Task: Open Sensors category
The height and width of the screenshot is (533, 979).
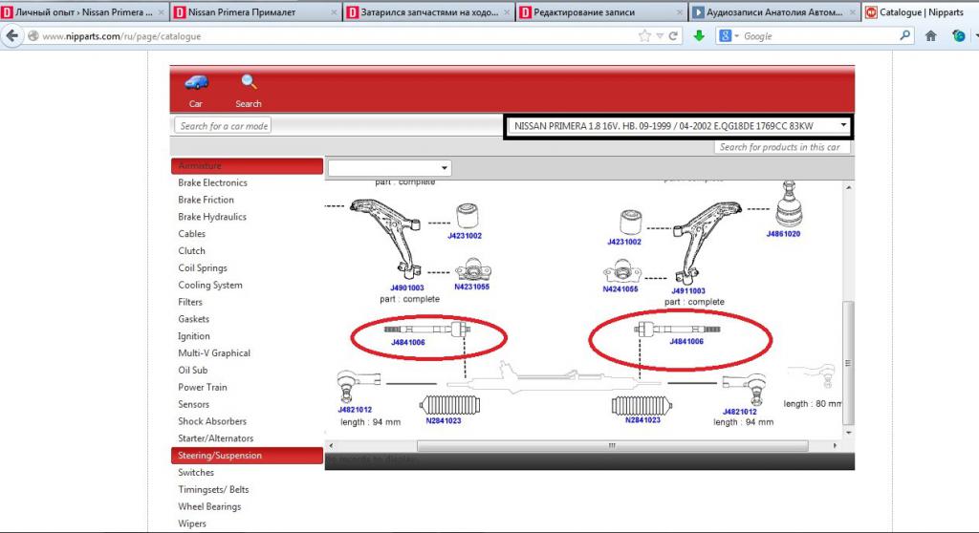Action: (x=193, y=404)
